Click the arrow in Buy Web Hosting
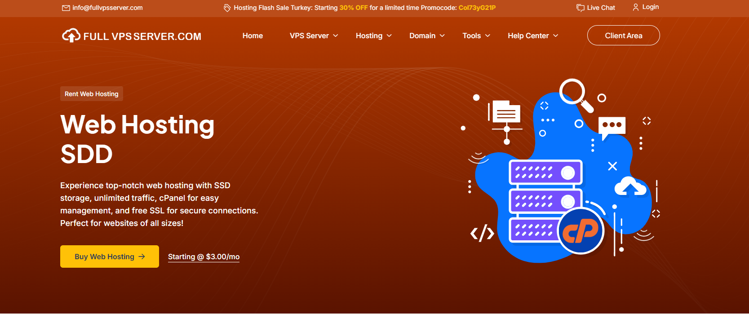This screenshot has height=336, width=749. click(142, 256)
